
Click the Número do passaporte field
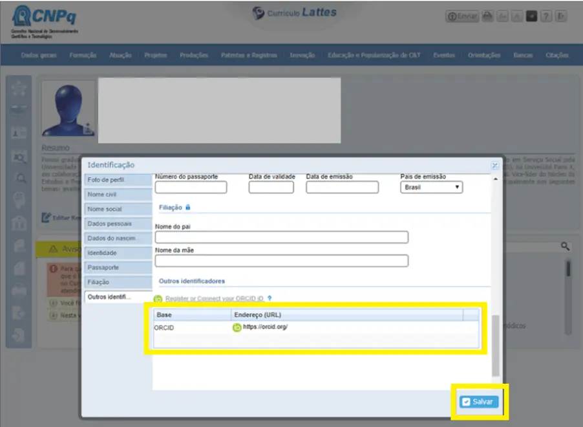pyautogui.click(x=191, y=188)
